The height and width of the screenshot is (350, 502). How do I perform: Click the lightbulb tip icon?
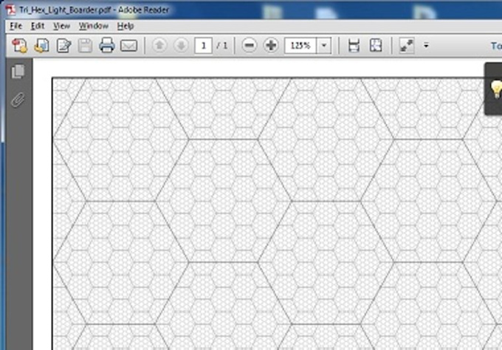point(496,89)
